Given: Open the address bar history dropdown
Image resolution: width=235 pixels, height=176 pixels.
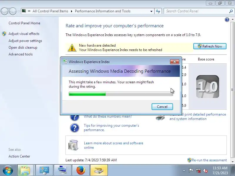Looking at the screenshot, I should pyautogui.click(x=151, y=11).
